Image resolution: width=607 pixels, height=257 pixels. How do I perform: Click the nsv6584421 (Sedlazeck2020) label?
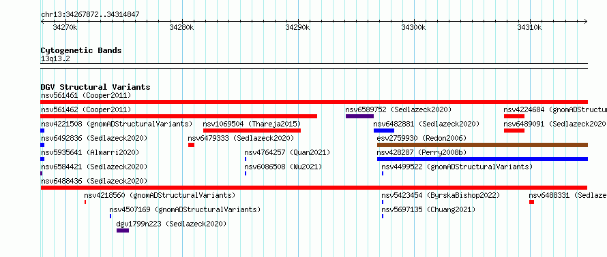94,167
